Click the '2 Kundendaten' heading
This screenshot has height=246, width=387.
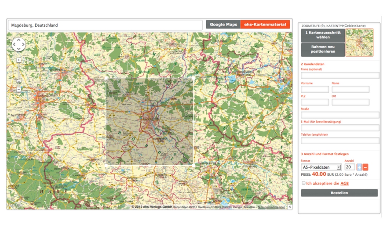click(313, 64)
